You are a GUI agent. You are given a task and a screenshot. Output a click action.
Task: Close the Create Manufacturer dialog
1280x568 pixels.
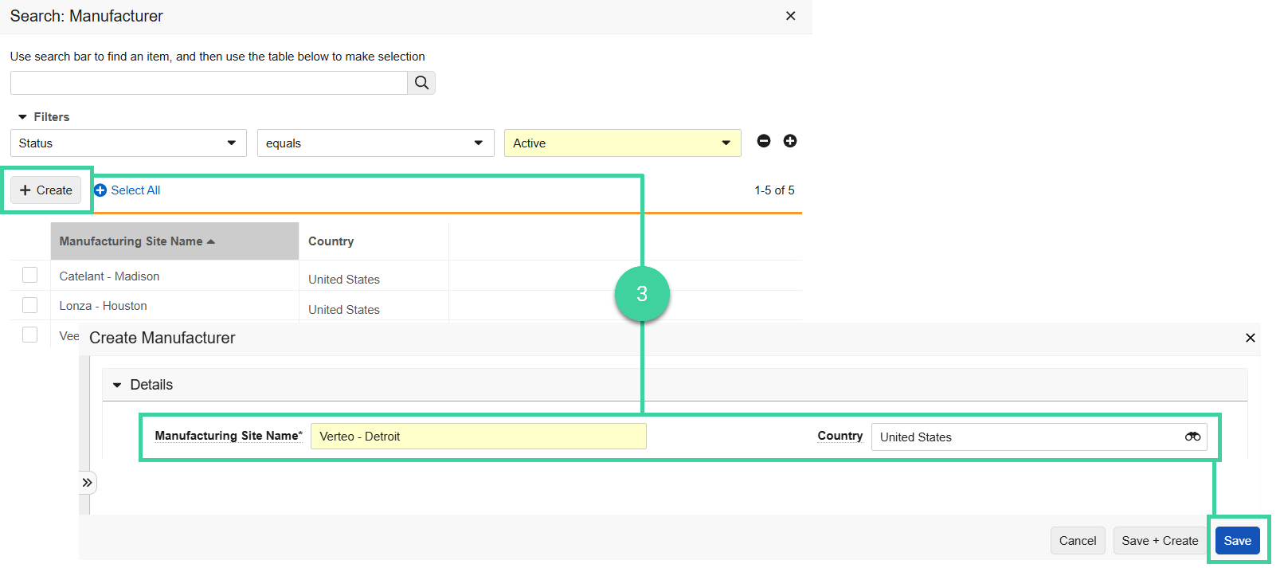coord(1251,338)
